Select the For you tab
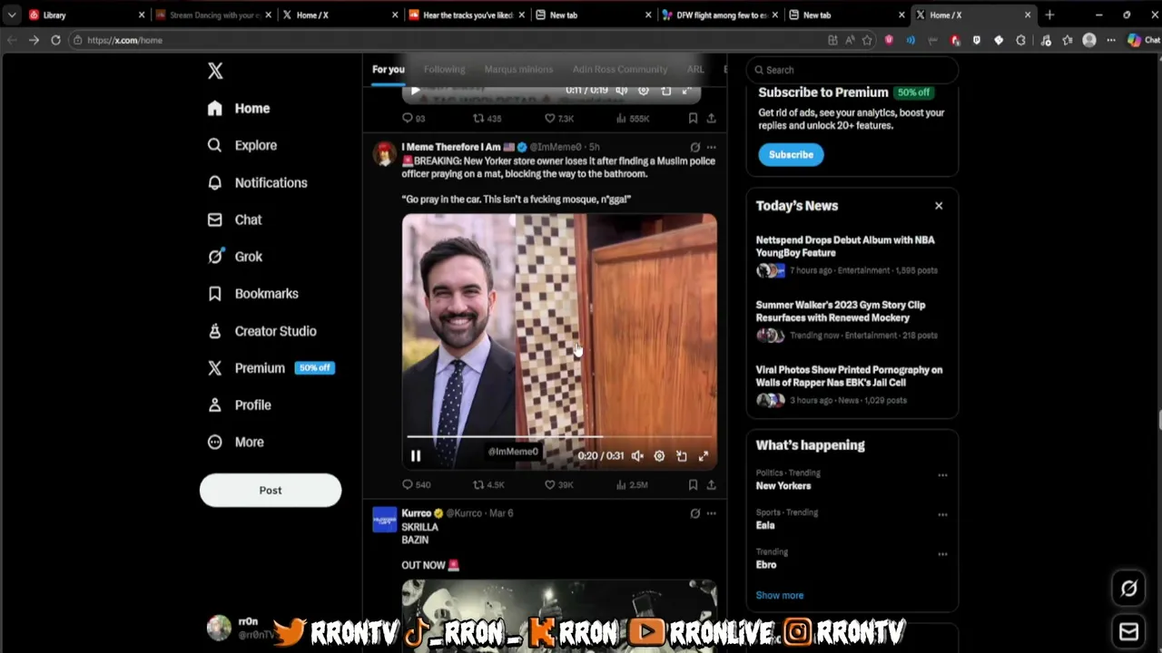 [388, 69]
